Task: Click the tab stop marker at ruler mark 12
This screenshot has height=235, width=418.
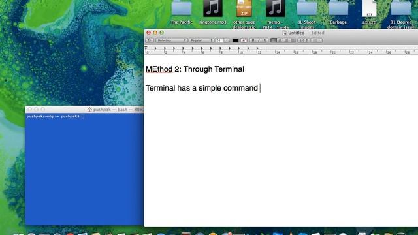Action: point(257,48)
